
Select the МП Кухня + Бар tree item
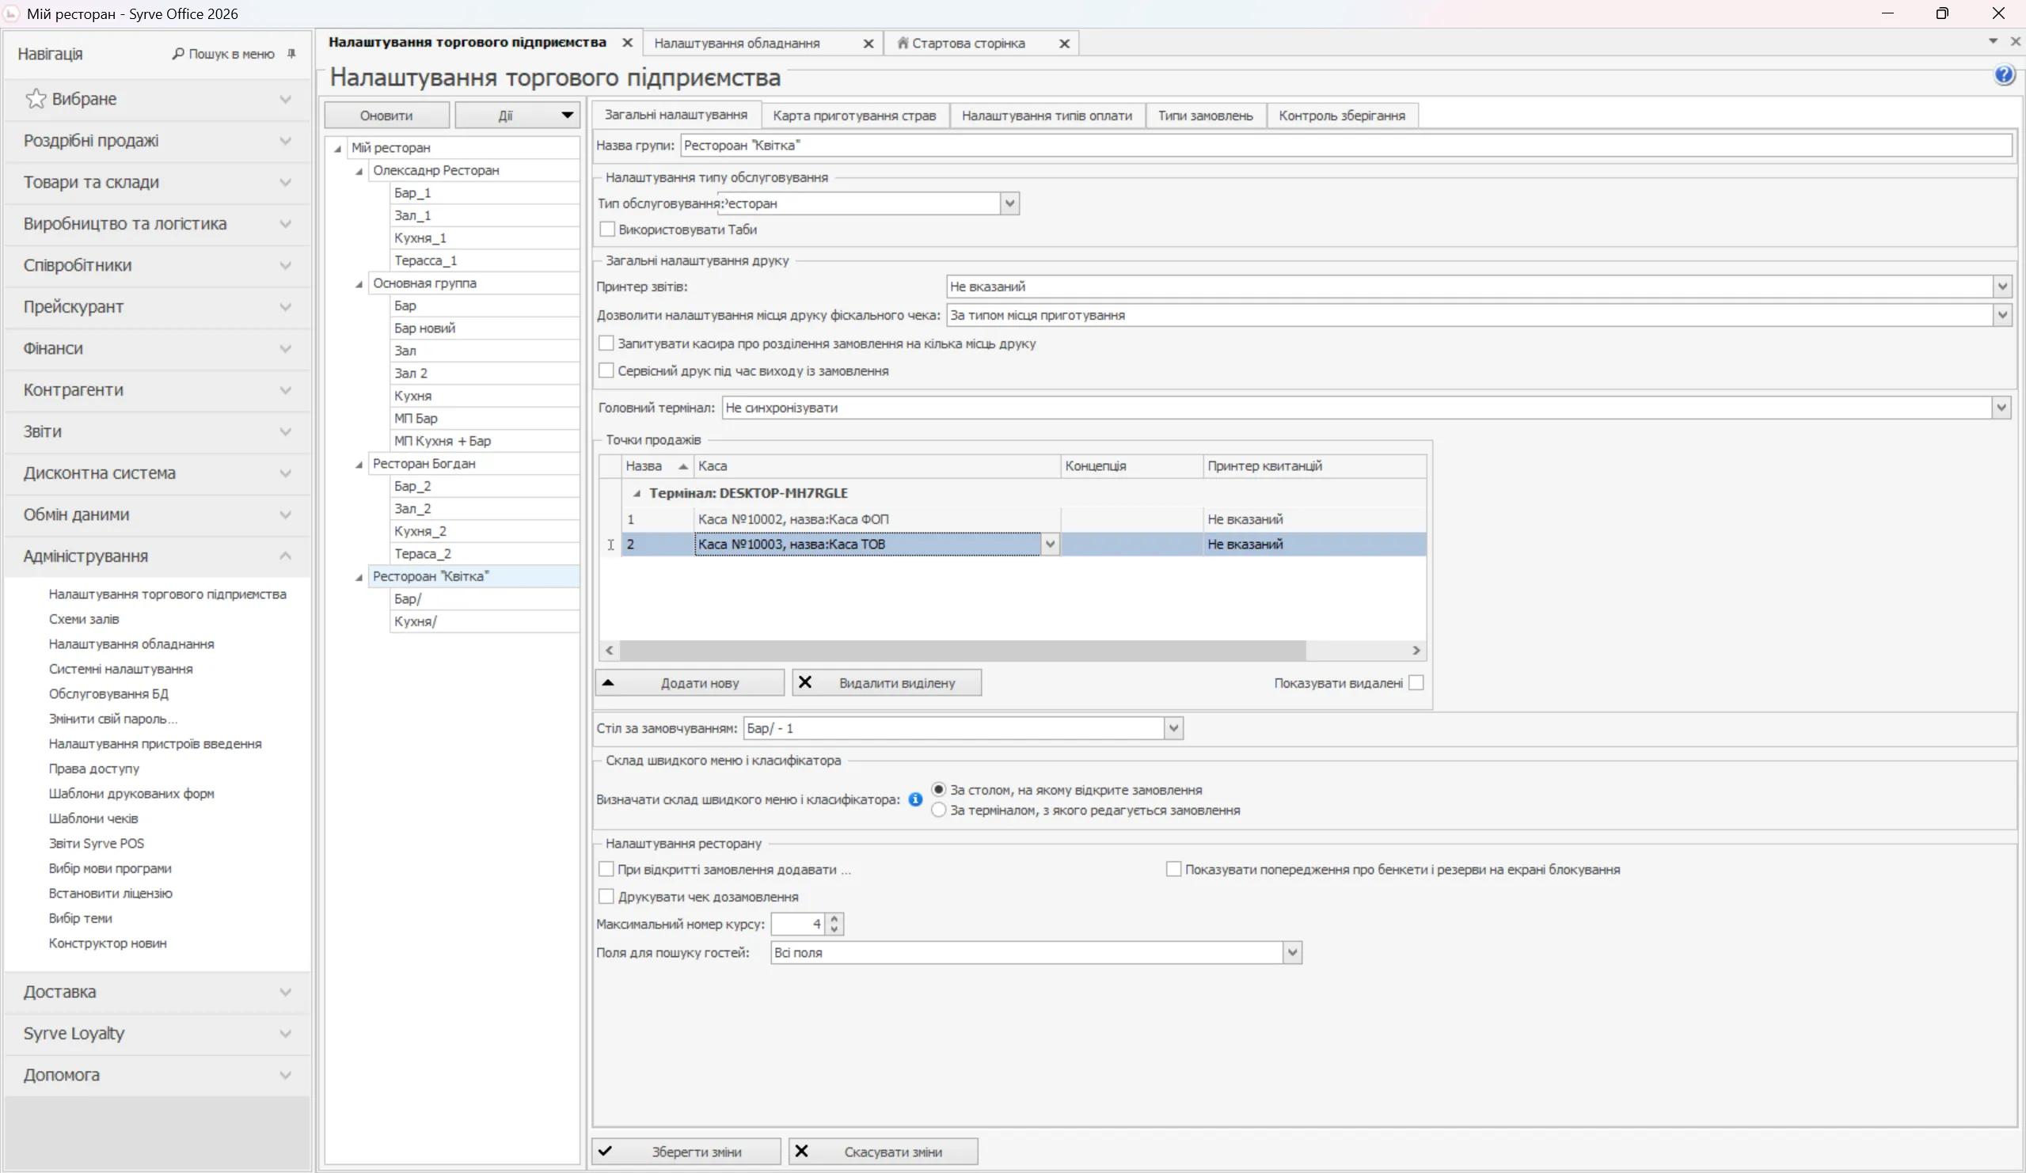(484, 441)
